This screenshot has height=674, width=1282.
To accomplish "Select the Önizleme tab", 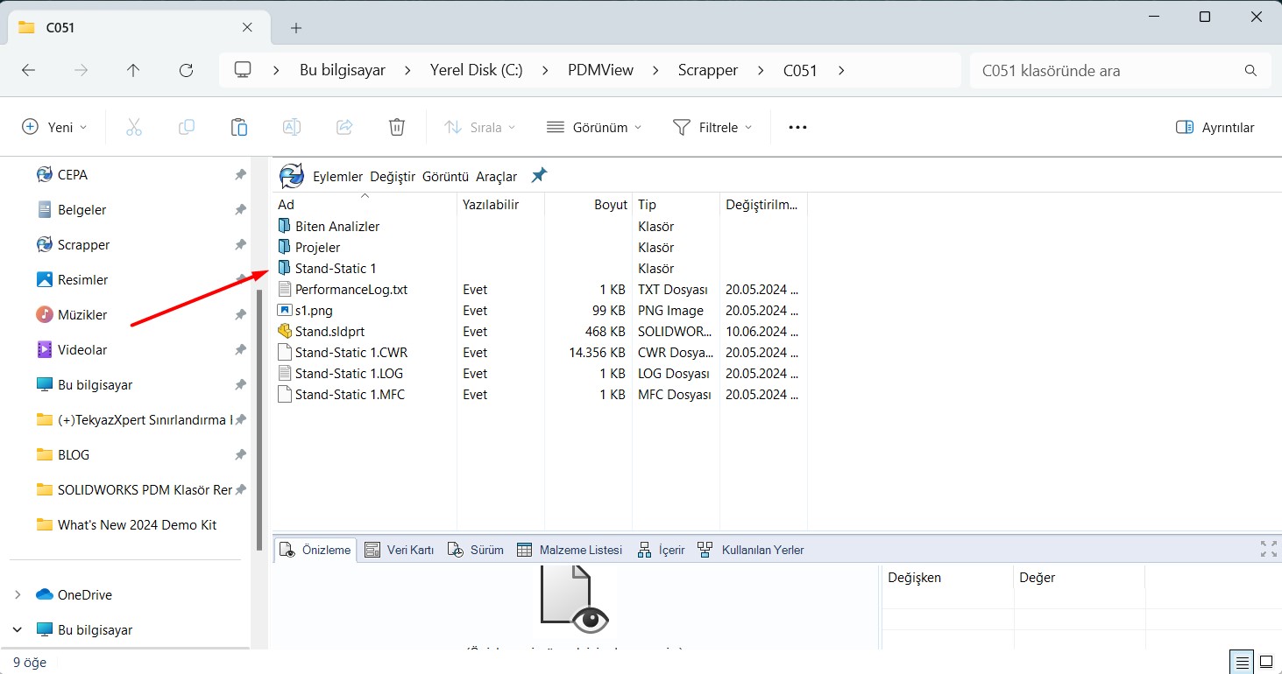I will [x=315, y=550].
